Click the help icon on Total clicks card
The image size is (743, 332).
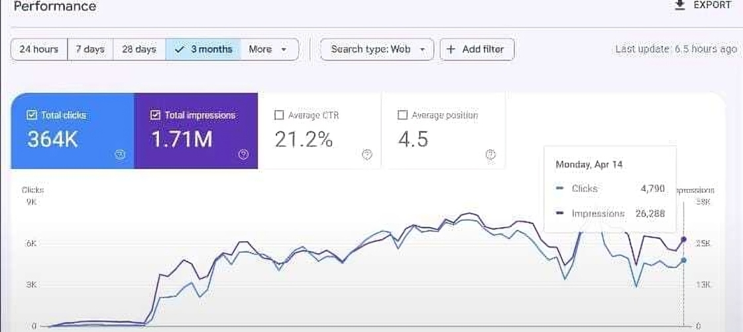click(120, 154)
